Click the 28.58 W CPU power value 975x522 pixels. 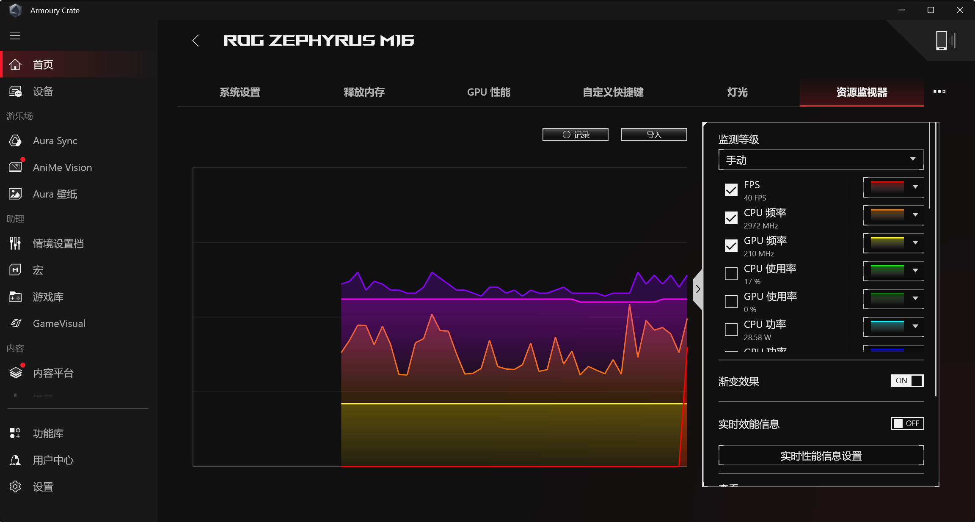[757, 338]
